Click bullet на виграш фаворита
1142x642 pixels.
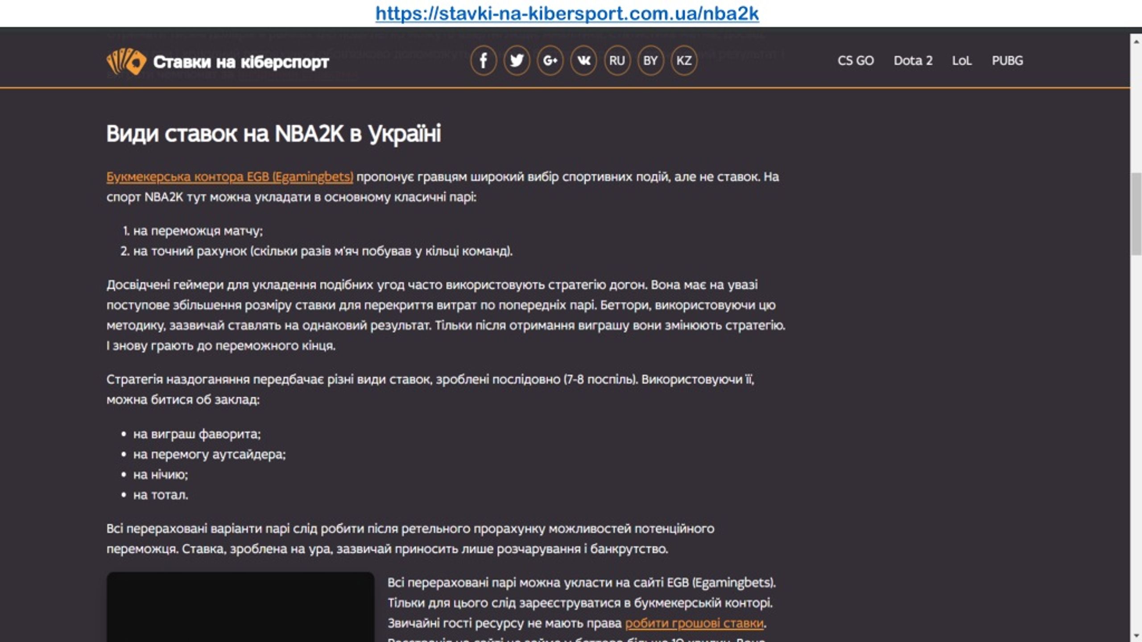tap(197, 434)
